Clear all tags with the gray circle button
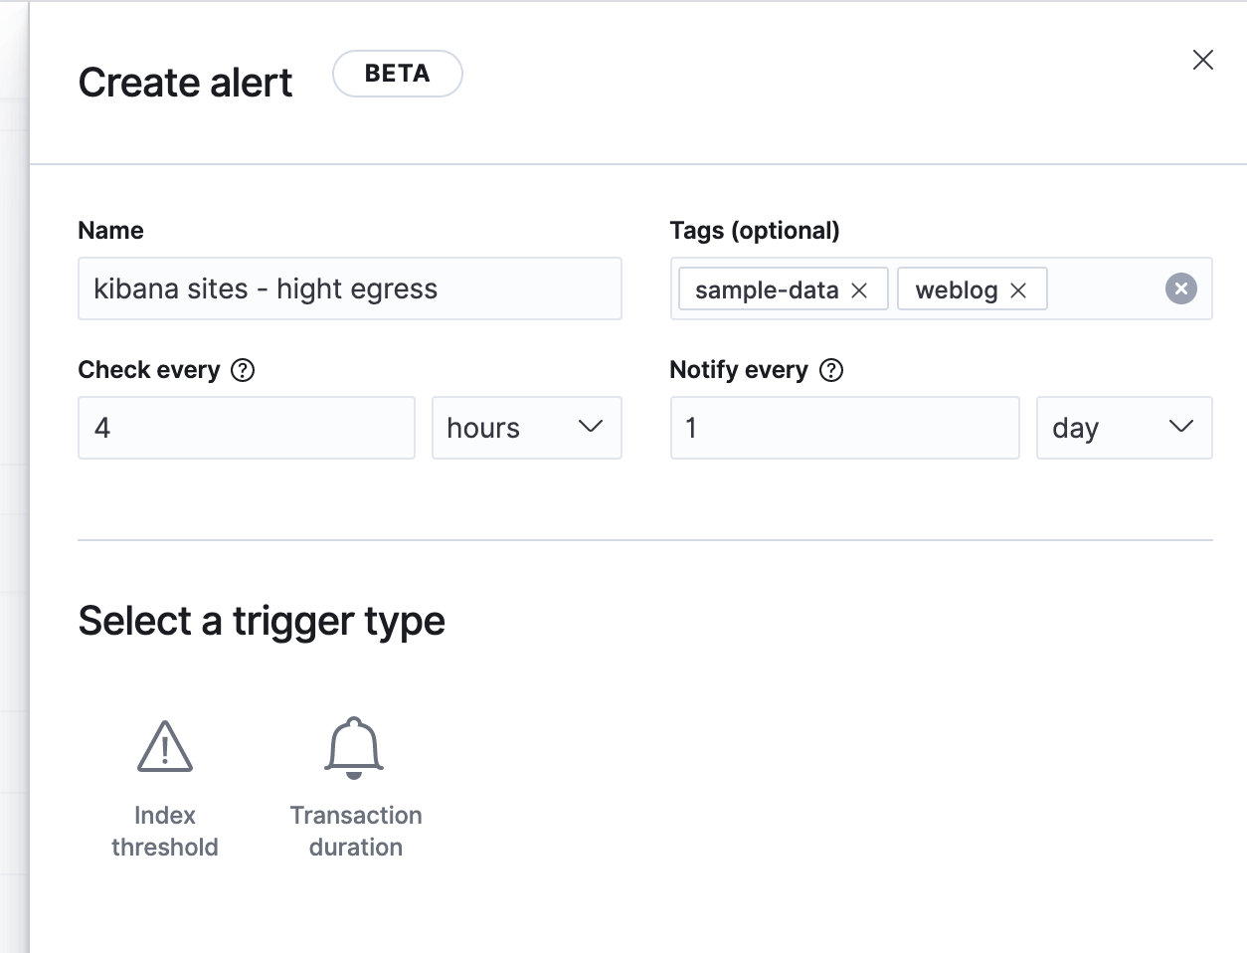The image size is (1247, 953). (x=1180, y=288)
